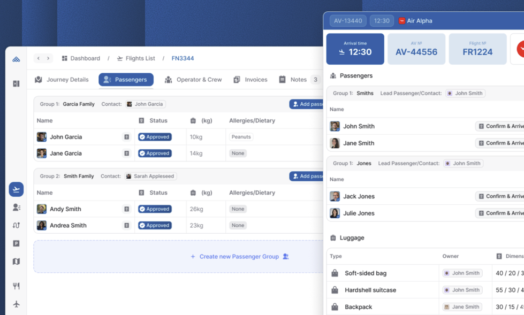Viewport: 524px width, 315px height.
Task: Go back with the left chevron
Action: point(39,58)
